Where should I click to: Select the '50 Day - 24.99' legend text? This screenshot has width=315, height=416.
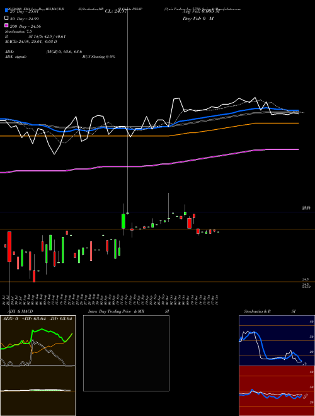pyautogui.click(x=25, y=18)
